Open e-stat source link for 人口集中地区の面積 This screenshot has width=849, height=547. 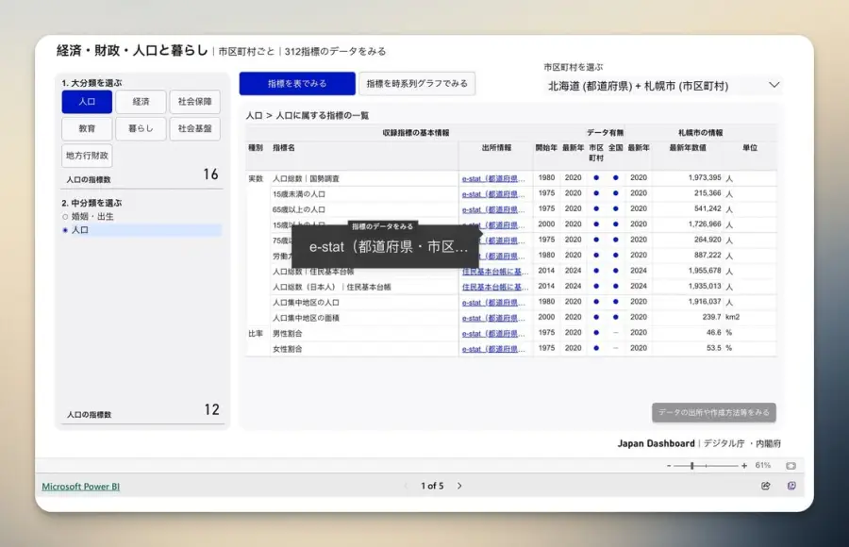coord(493,318)
